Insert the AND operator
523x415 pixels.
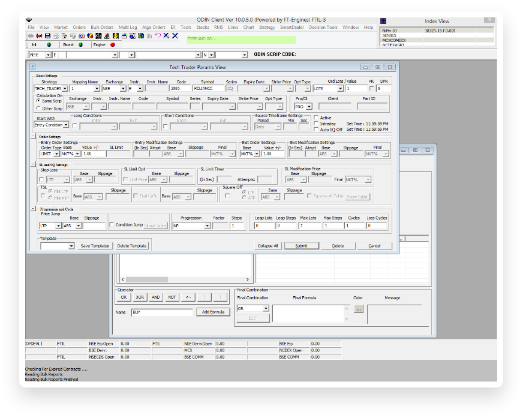pos(156,297)
